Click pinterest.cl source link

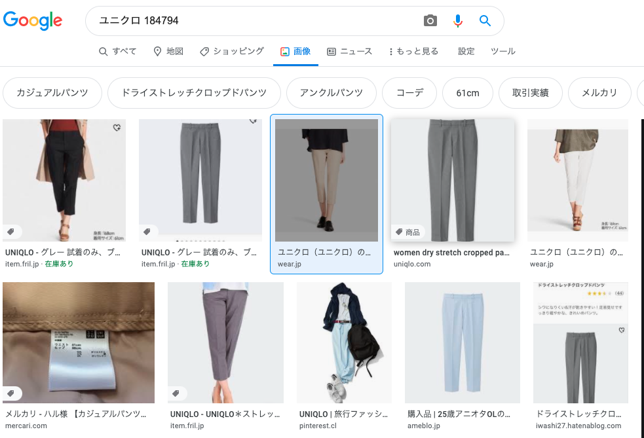318,426
